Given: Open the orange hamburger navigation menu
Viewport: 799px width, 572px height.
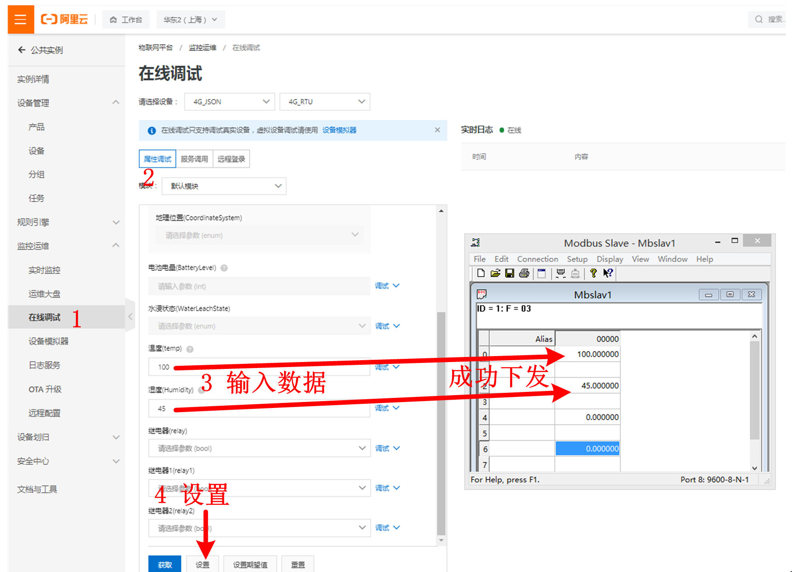Looking at the screenshot, I should [21, 19].
